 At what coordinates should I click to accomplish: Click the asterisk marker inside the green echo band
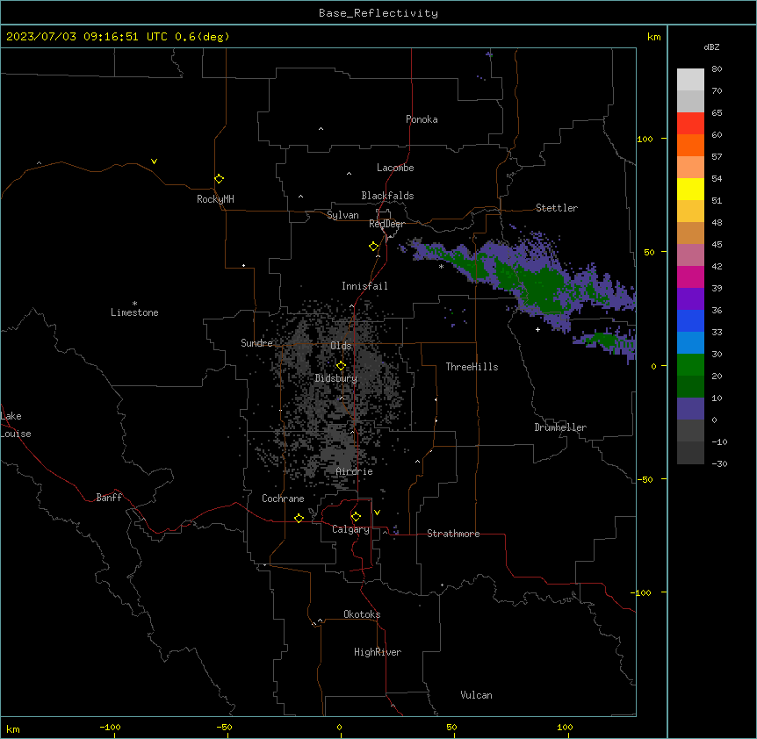[441, 266]
